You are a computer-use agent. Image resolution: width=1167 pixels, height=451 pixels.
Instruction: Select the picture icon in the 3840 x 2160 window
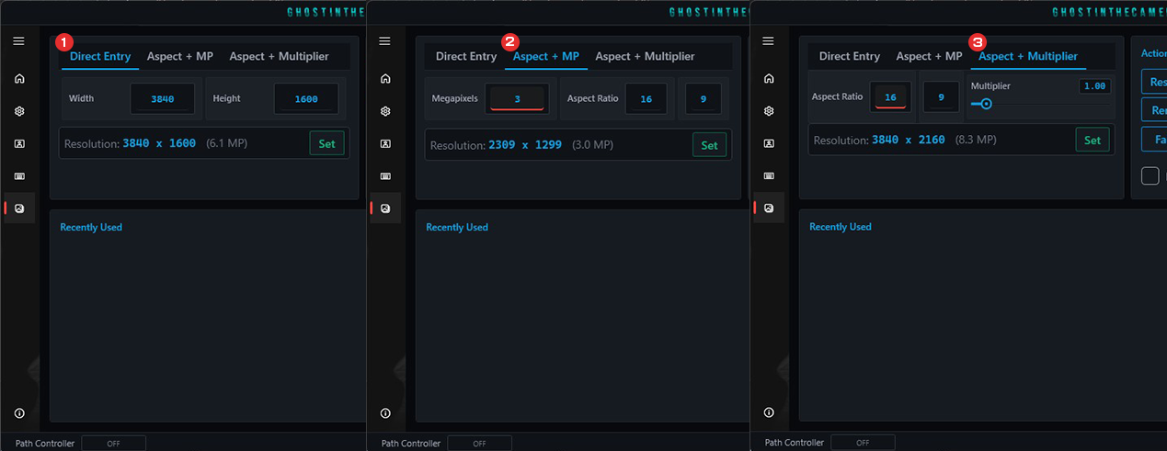point(768,209)
